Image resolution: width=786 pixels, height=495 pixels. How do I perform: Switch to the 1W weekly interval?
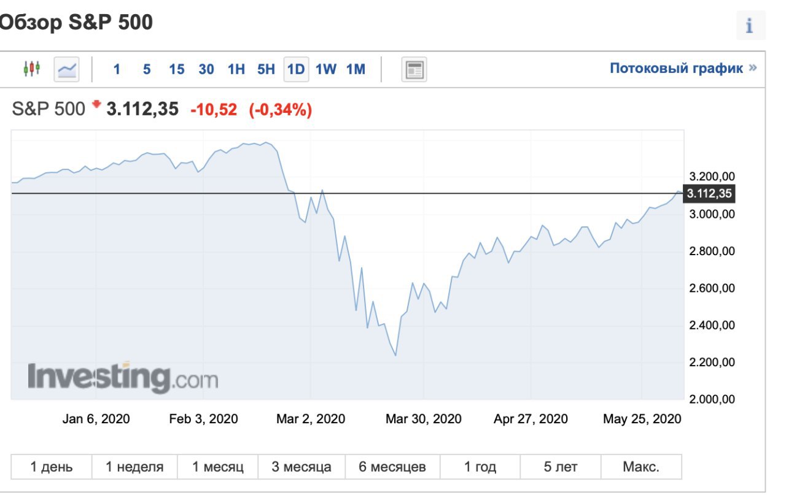coord(326,69)
